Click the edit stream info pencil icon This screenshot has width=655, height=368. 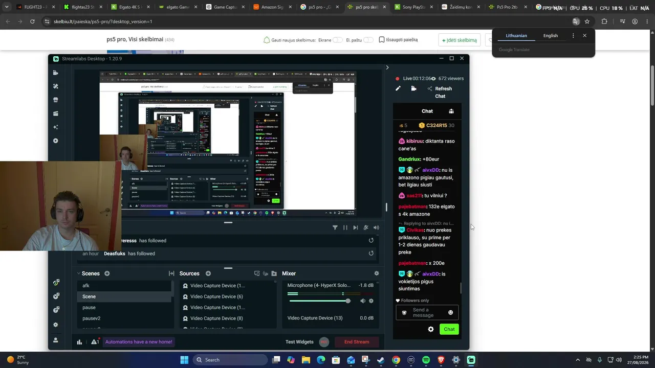(x=398, y=88)
